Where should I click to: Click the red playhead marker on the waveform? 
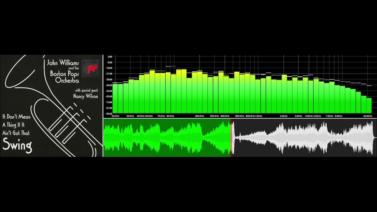[231, 138]
